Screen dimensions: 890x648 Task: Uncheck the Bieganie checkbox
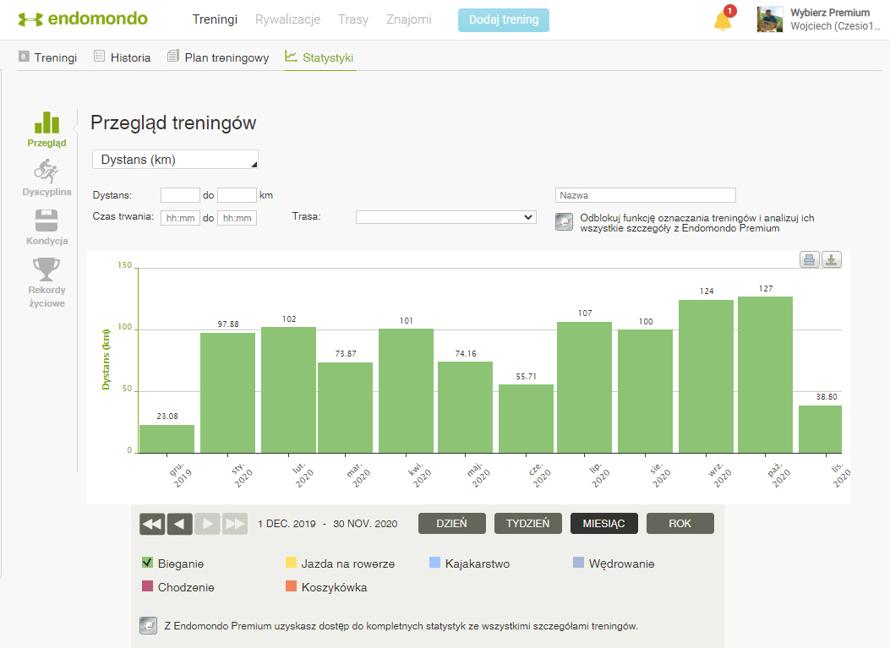click(x=148, y=564)
